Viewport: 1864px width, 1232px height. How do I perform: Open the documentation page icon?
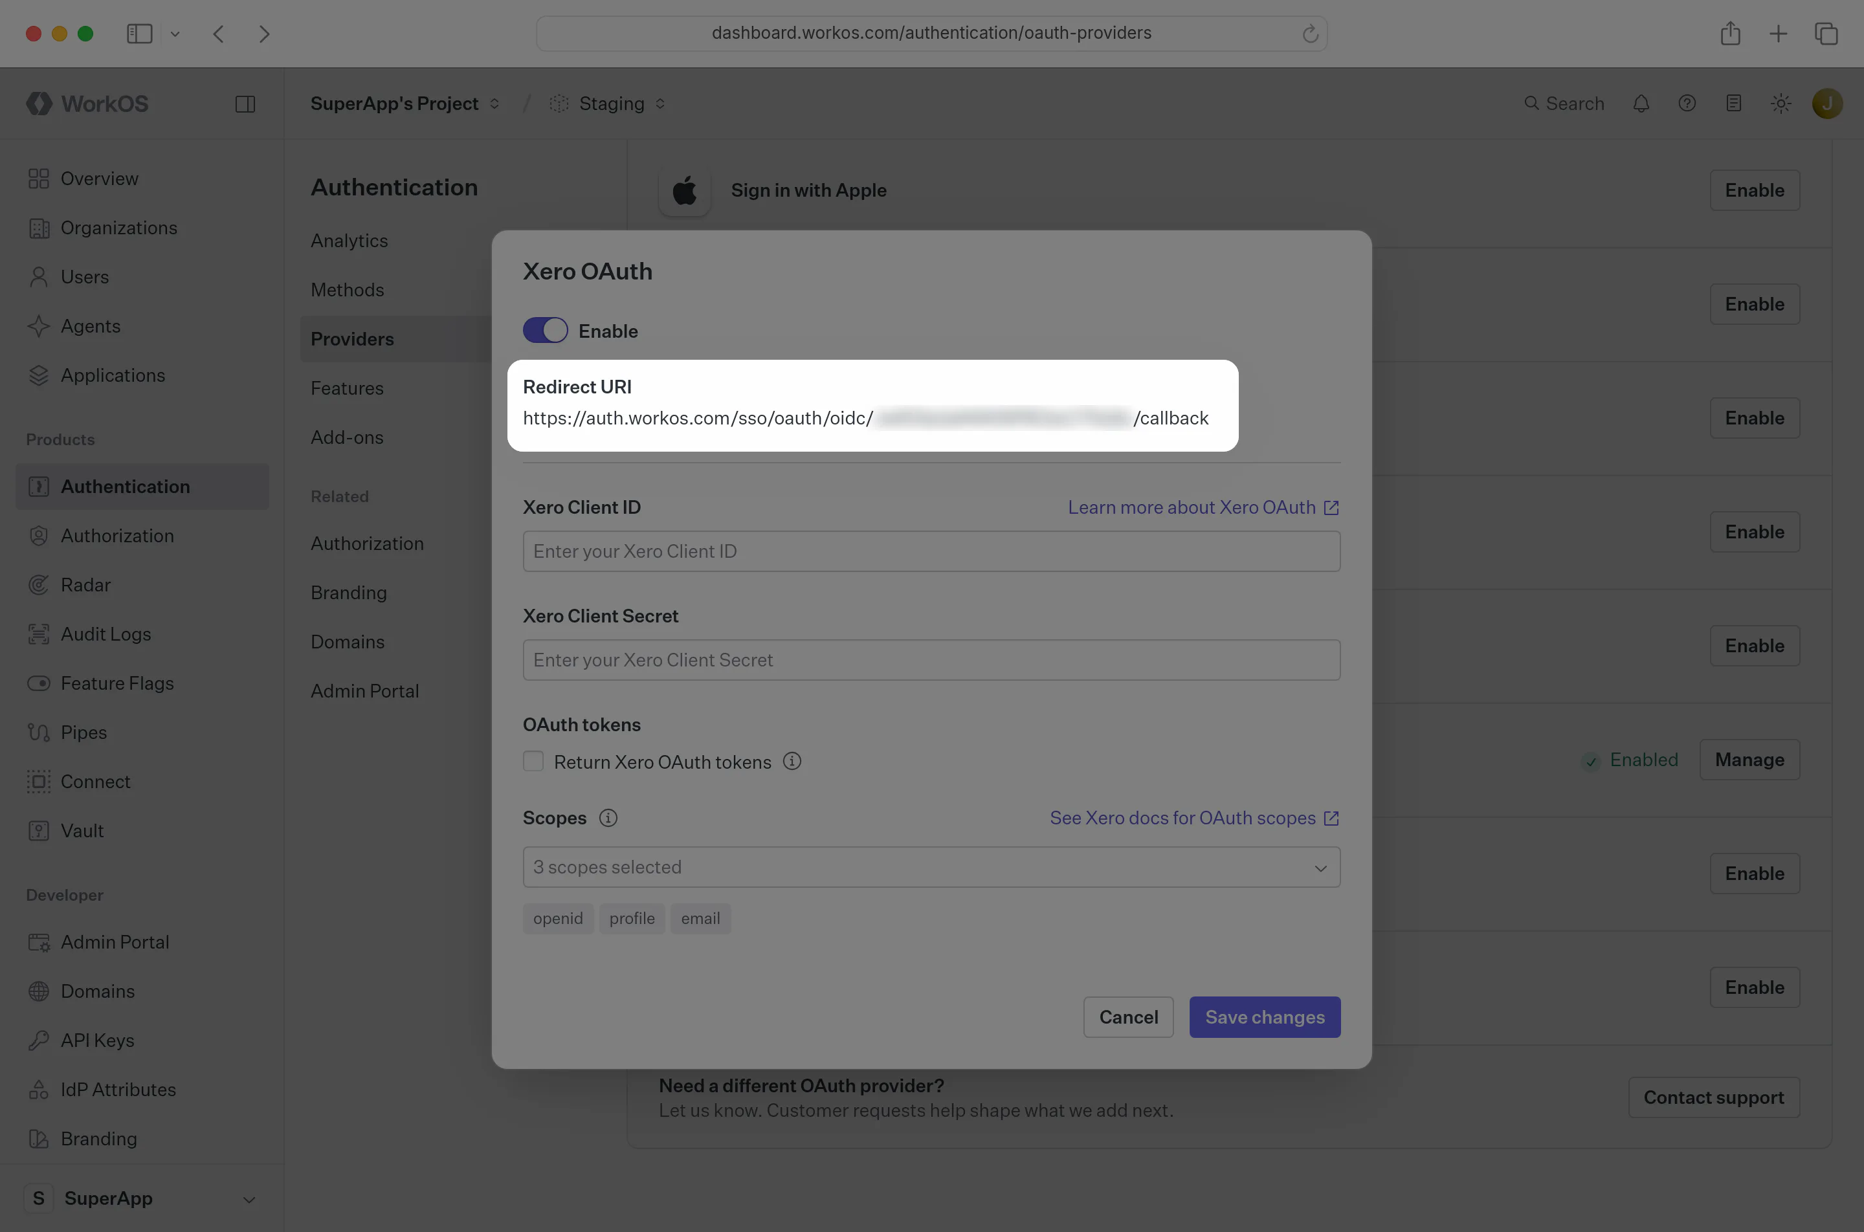[1733, 104]
